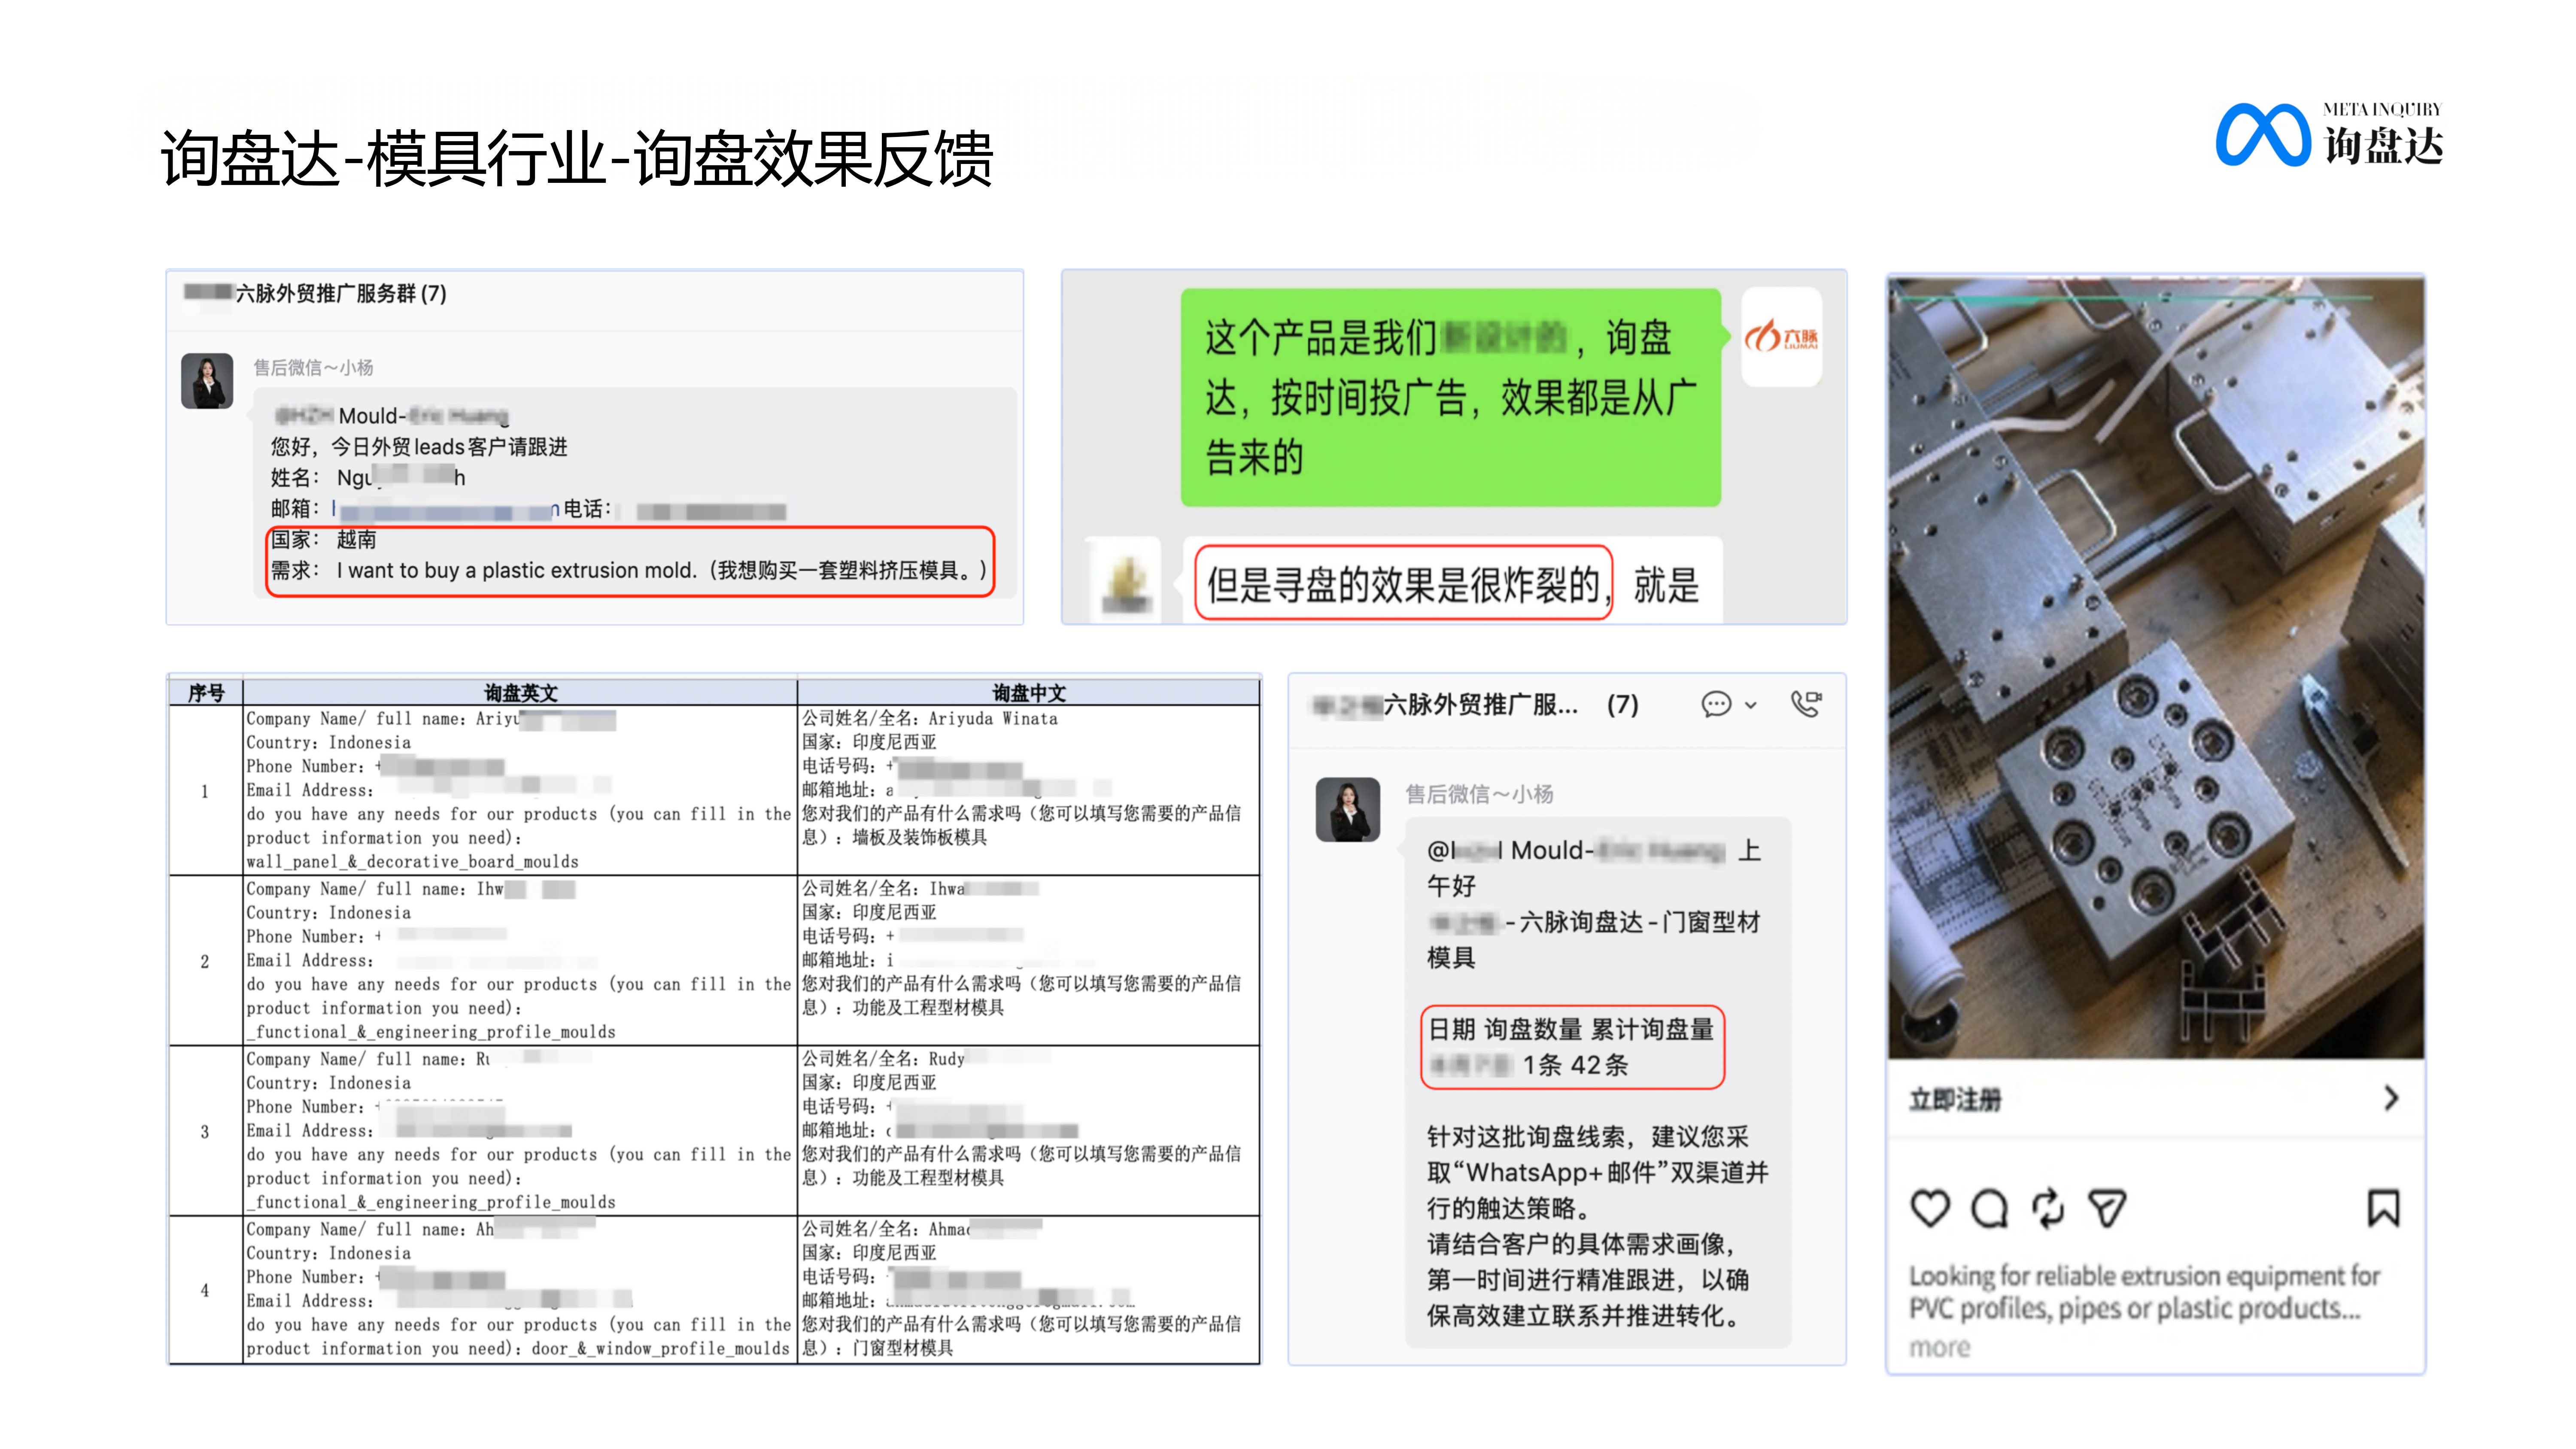Open the 立即注册 chevron arrow
This screenshot has width=2576, height=1449.
pyautogui.click(x=2391, y=1098)
